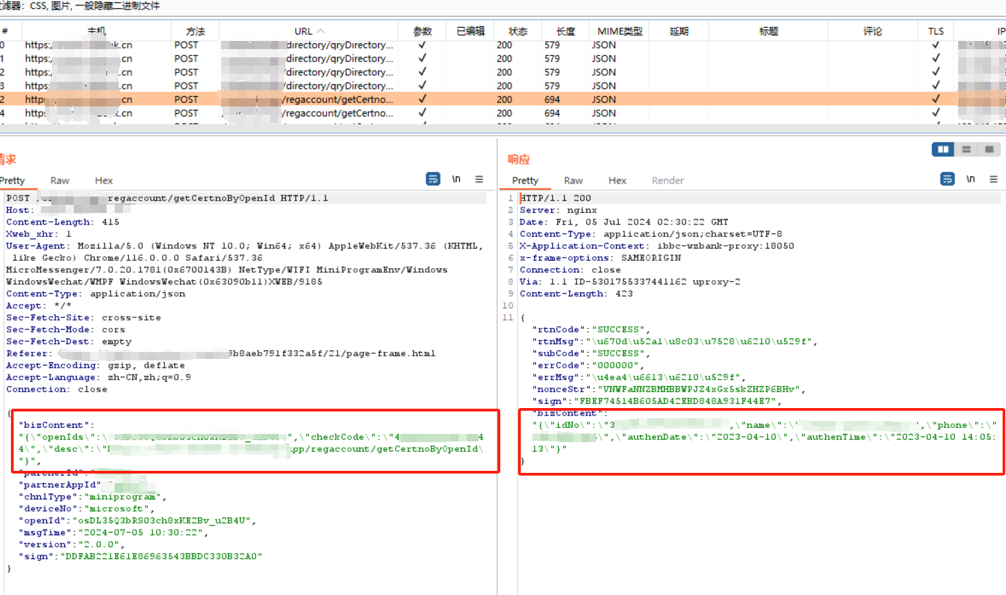This screenshot has height=595, width=1006.
Task: Click request "version":"2.0.0" line
Action: [72, 545]
